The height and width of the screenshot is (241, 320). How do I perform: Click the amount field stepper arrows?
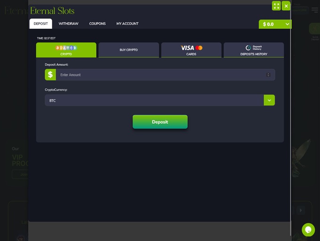268,75
